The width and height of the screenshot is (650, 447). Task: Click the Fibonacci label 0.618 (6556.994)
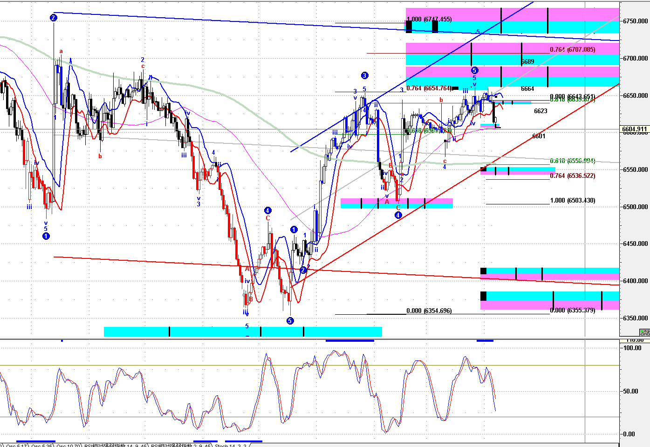tap(573, 161)
